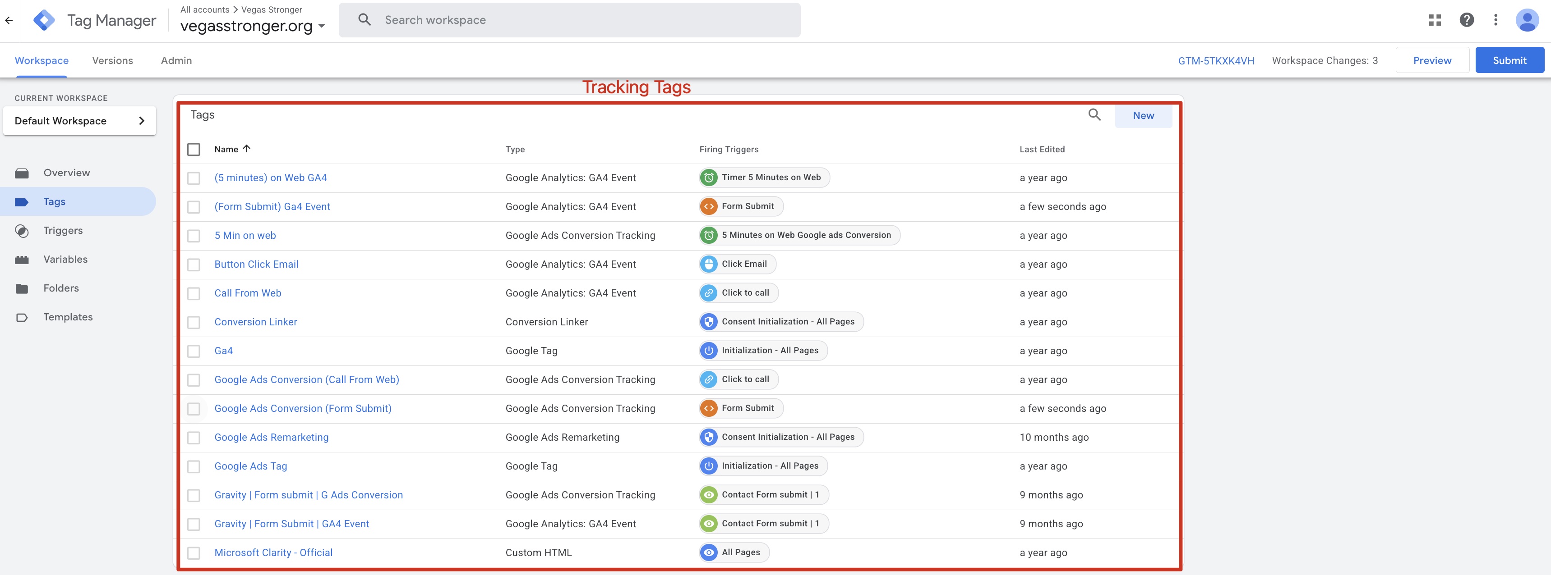Viewport: 1551px width, 575px height.
Task: Sort tags by the Name column arrow
Action: tap(246, 149)
